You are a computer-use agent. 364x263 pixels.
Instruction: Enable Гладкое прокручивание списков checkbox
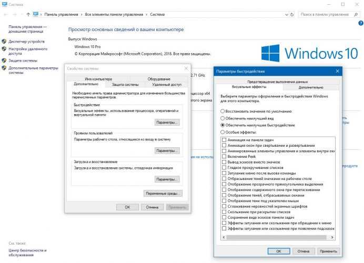[224, 167]
